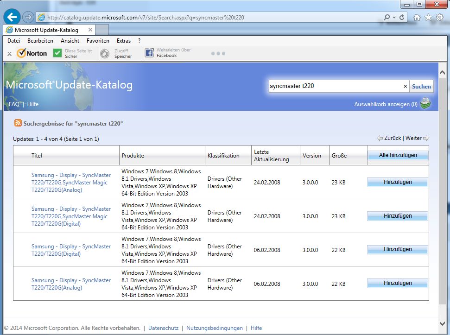Click the scrollbar up arrow
Viewport: 450px width, 335px height.
coord(443,73)
